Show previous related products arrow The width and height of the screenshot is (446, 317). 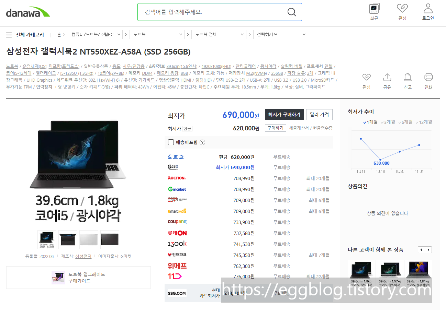421,250
